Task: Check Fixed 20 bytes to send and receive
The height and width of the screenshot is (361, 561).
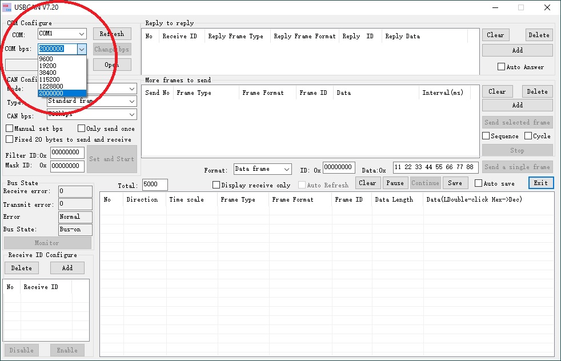Action: click(10, 139)
